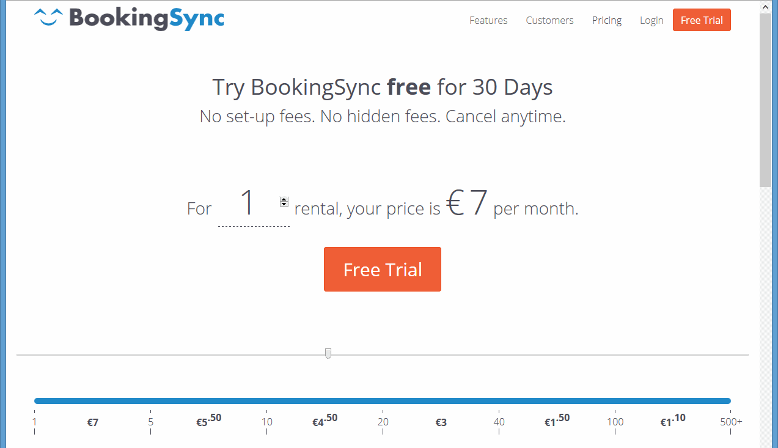Viewport: 778px width, 448px height.
Task: Open the Features menu item
Action: 488,20
